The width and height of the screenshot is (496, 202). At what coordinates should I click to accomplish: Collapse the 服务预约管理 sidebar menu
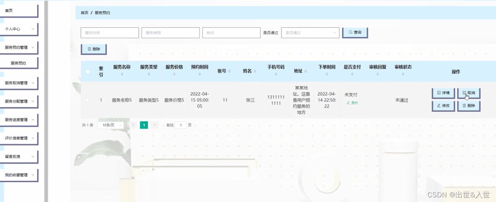(19, 47)
